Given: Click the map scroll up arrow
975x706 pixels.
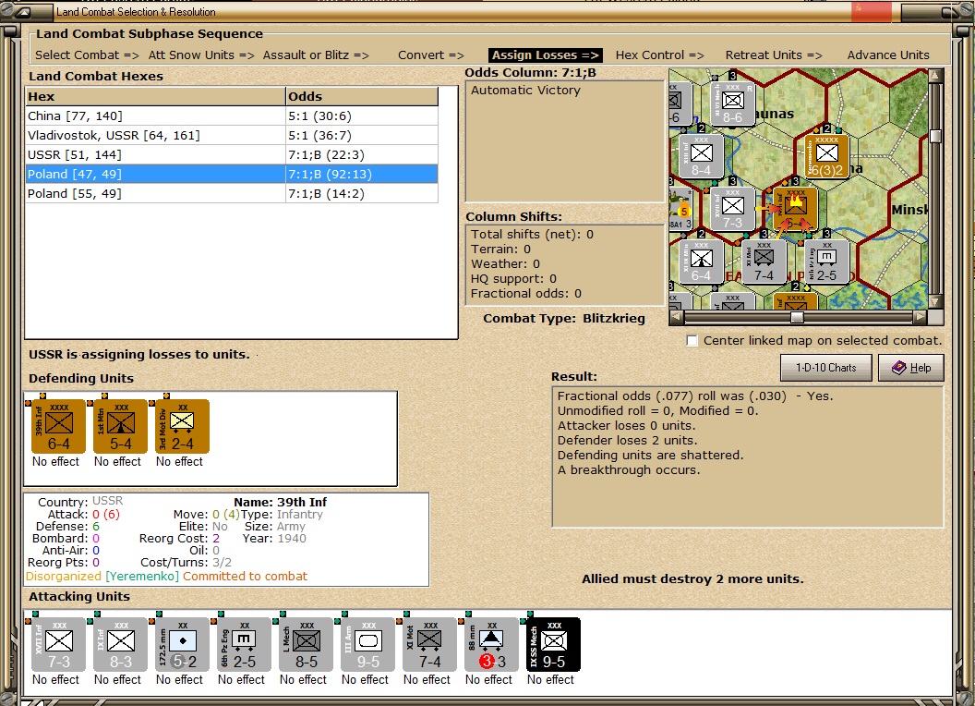Looking at the screenshot, I should click(935, 76).
